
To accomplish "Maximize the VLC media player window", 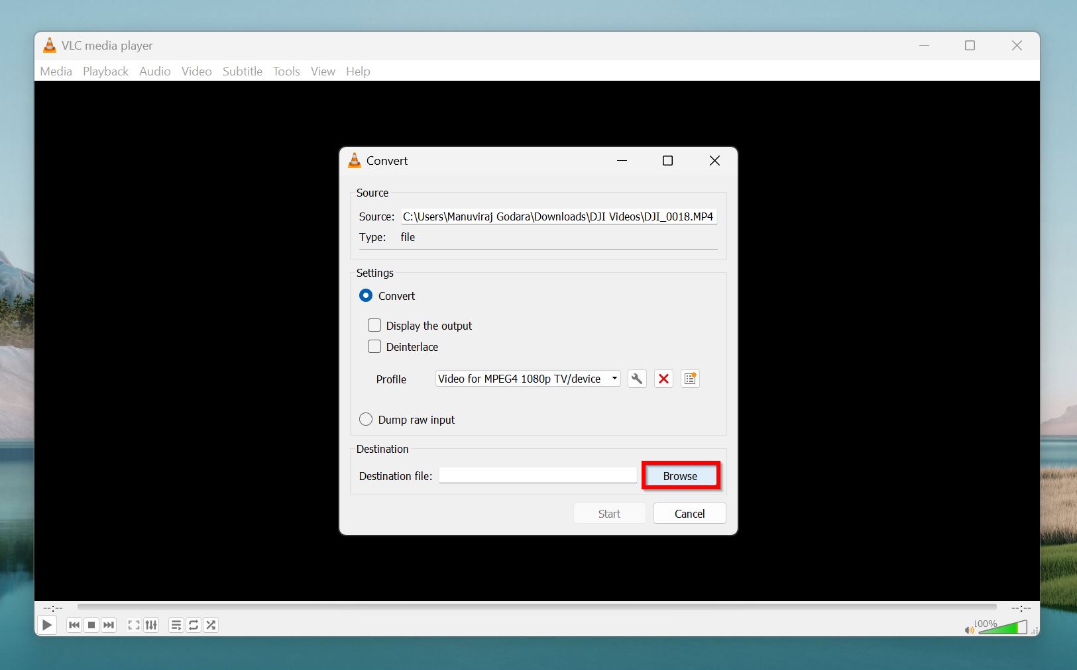I will tap(970, 46).
